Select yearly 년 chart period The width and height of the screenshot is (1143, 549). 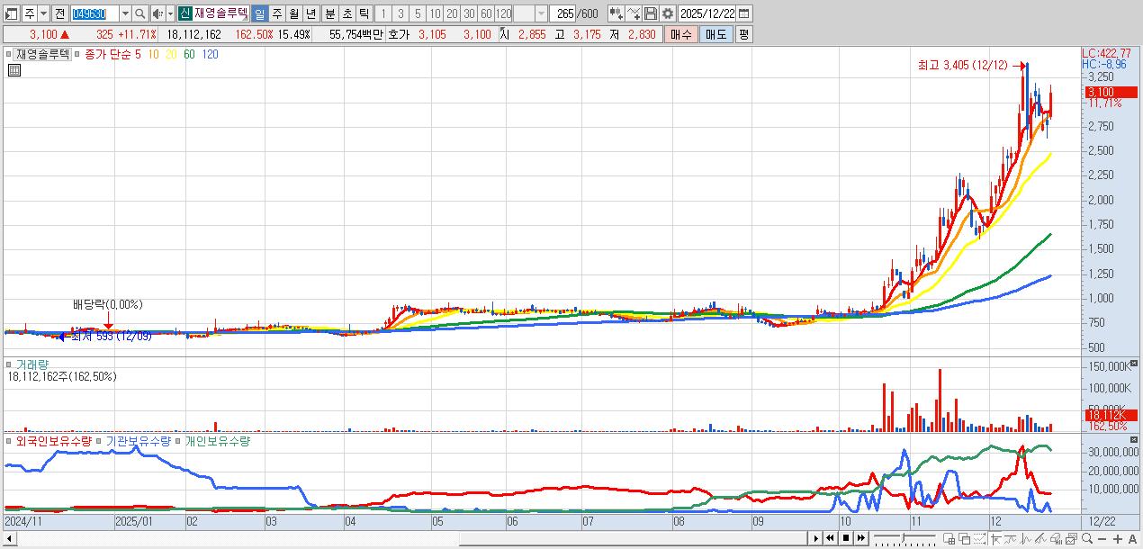[x=310, y=13]
